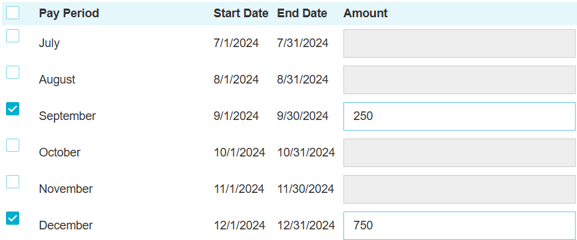The height and width of the screenshot is (240, 577).
Task: Enable the August pay period checkbox
Action: [x=13, y=72]
